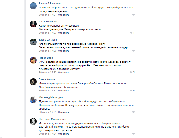179x138 pixels.
Task: Click the heart on Анна Нерсисян's comment
Action: 131,33
